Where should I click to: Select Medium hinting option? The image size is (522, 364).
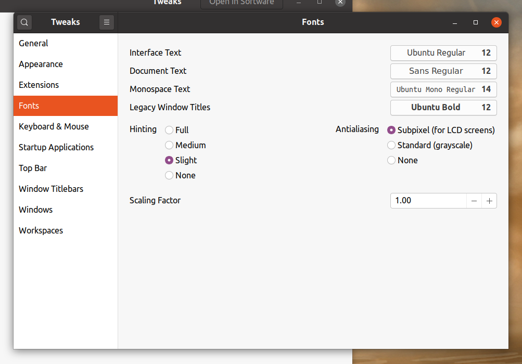pyautogui.click(x=169, y=145)
